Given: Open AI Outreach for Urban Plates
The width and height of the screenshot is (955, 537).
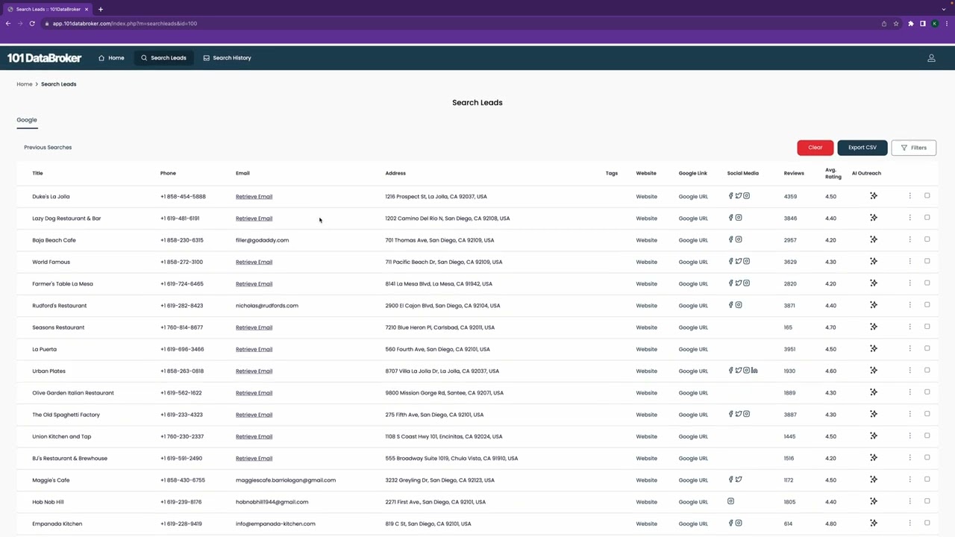Looking at the screenshot, I should (874, 371).
